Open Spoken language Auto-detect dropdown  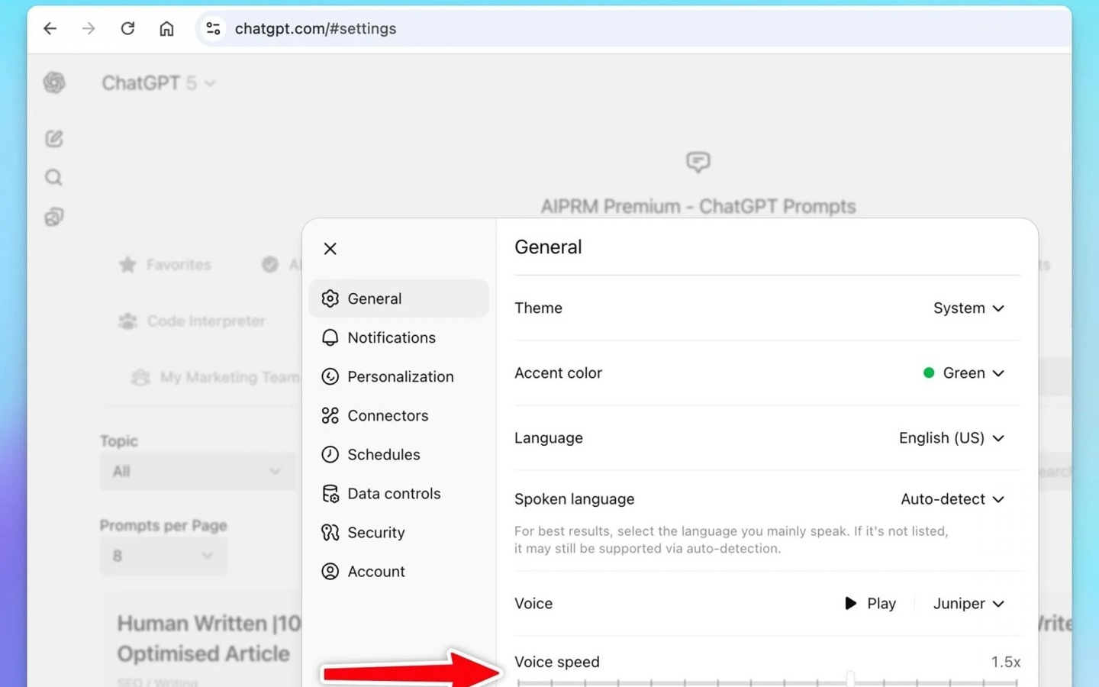click(x=952, y=499)
